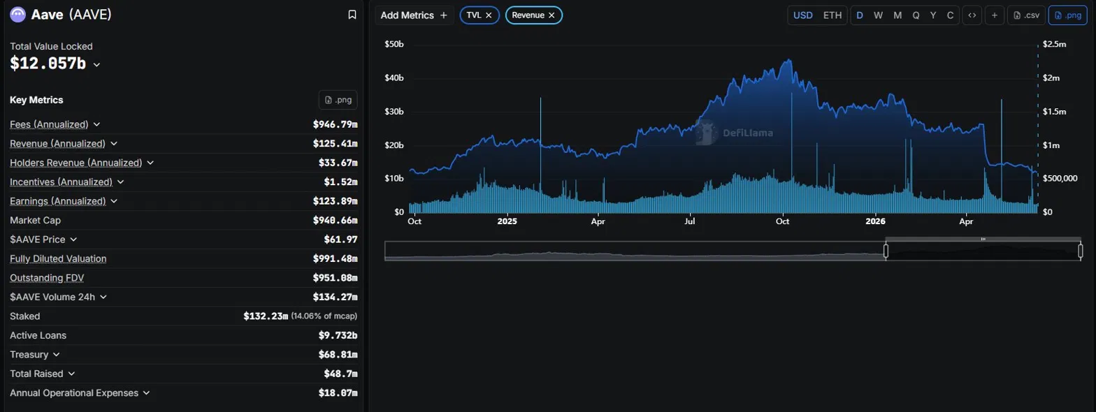Click the $68.81m Treasury value
This screenshot has height=412, width=1096.
[x=338, y=355]
